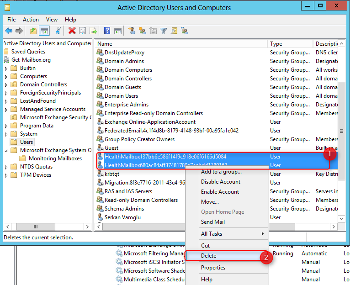
Task: Open filter options funnel icon
Action: [x=164, y=31]
